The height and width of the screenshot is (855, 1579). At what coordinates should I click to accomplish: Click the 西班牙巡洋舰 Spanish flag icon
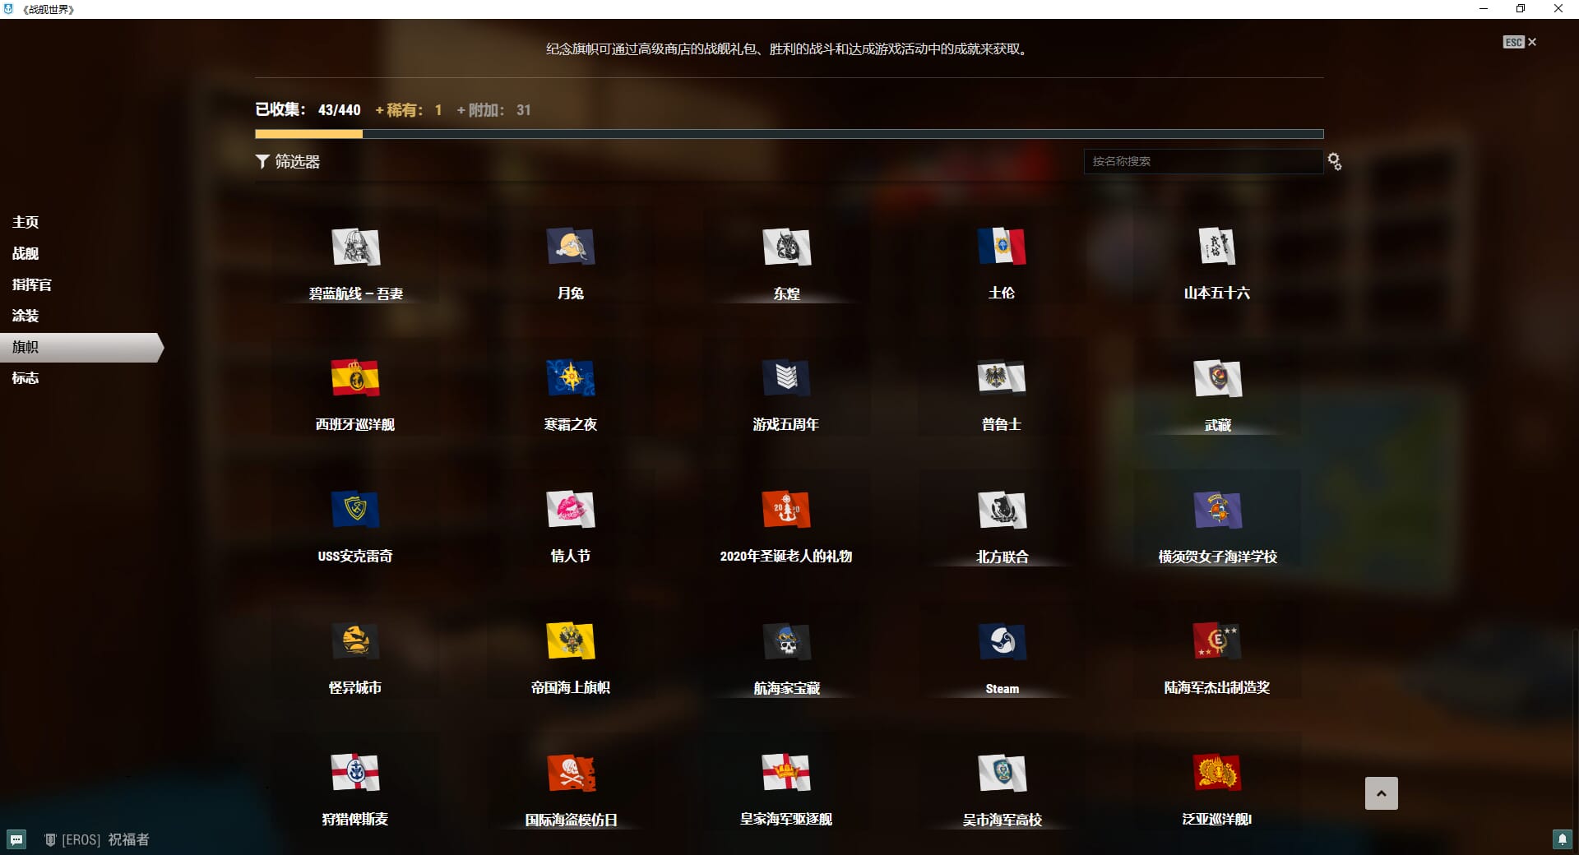(355, 378)
